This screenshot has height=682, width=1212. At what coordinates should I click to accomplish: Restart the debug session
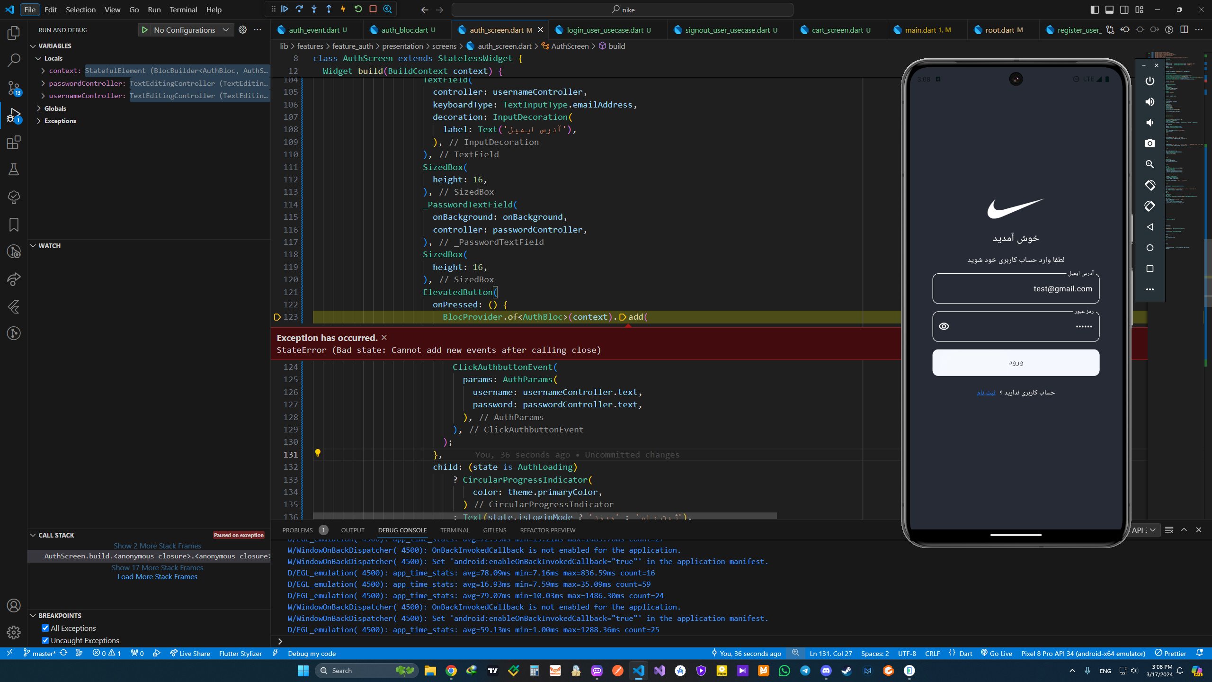point(358,9)
